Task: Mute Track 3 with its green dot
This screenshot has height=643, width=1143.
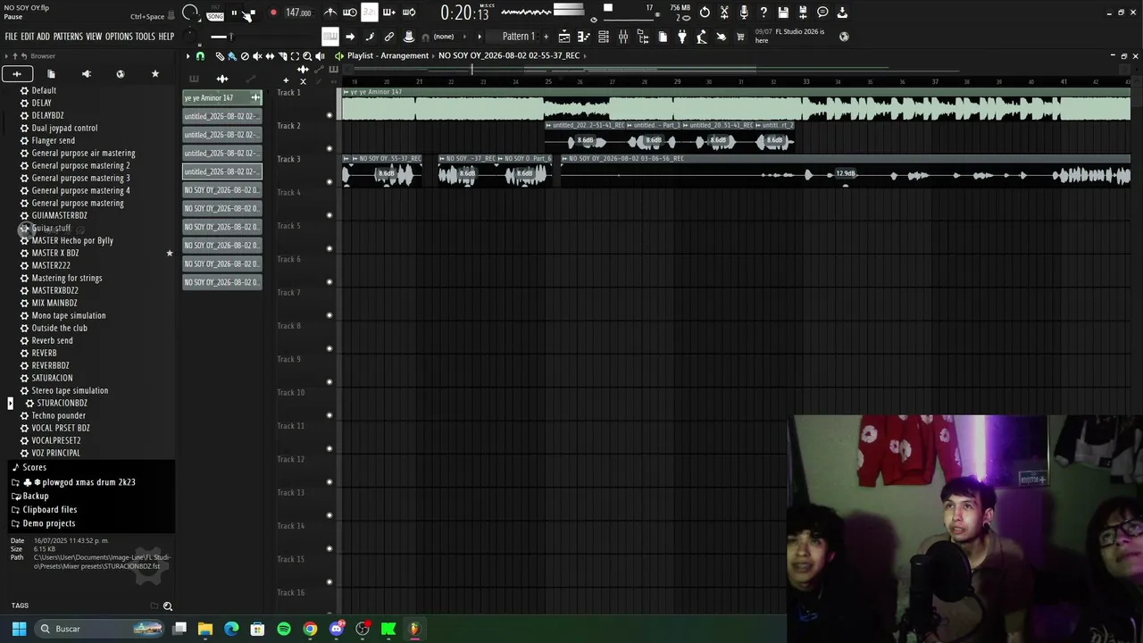Action: [x=330, y=181]
